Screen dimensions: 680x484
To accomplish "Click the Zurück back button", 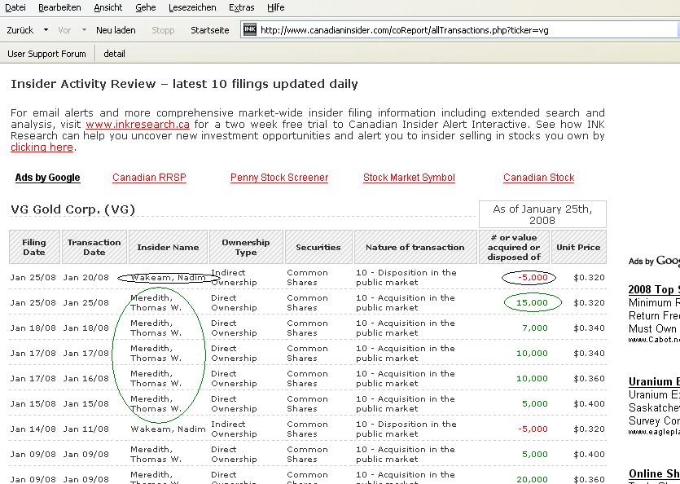I will pyautogui.click(x=20, y=30).
